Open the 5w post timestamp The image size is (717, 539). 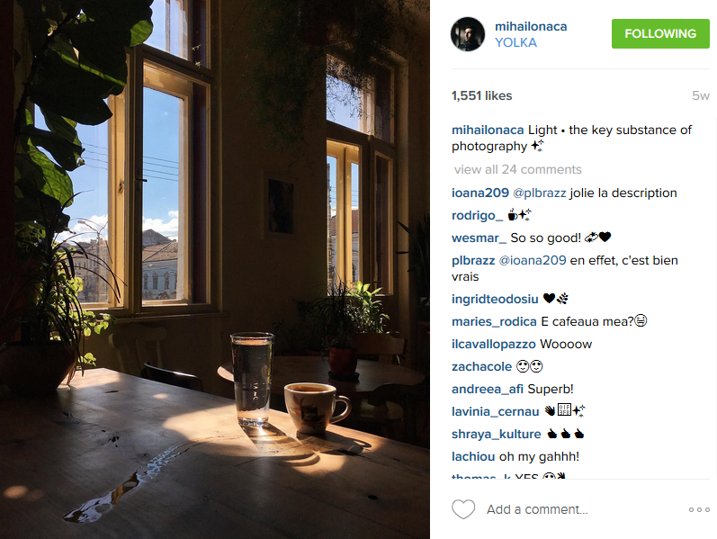(x=701, y=95)
